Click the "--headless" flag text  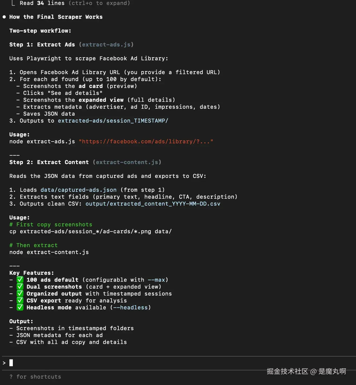(x=130, y=307)
